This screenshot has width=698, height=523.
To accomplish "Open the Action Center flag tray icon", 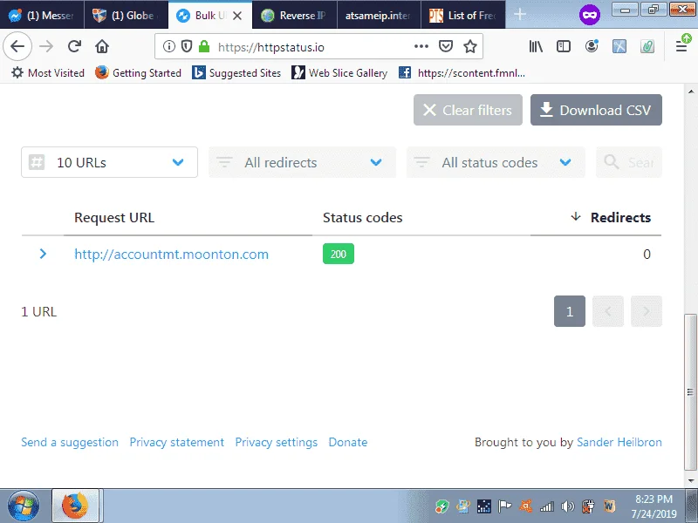I will [505, 506].
